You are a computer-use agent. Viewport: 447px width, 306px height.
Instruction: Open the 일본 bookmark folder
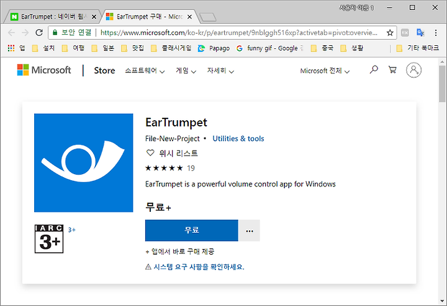tap(103, 48)
